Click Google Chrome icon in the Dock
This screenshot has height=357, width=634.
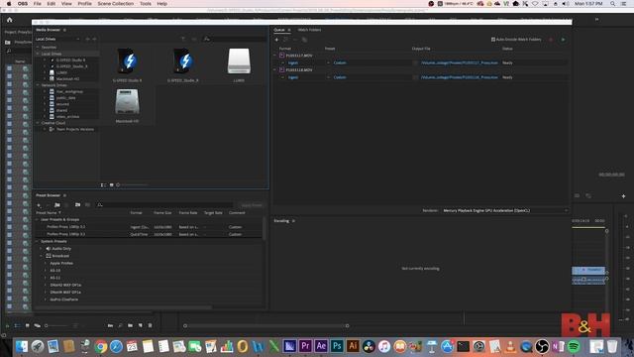tap(101, 346)
